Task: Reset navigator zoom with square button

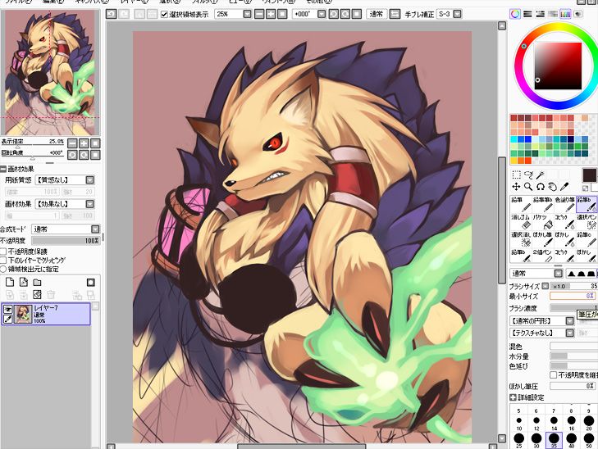Action: click(95, 143)
